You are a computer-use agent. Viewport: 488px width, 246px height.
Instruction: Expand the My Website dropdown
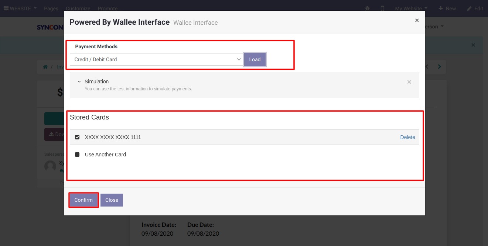click(411, 8)
